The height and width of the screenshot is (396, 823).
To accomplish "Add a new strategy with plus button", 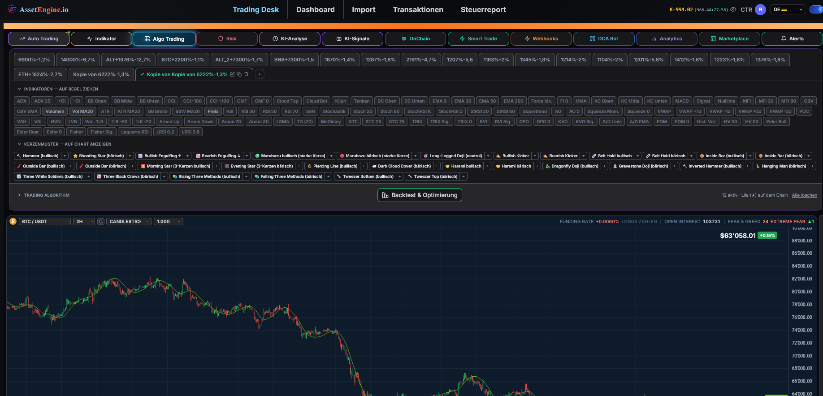I will (x=260, y=74).
